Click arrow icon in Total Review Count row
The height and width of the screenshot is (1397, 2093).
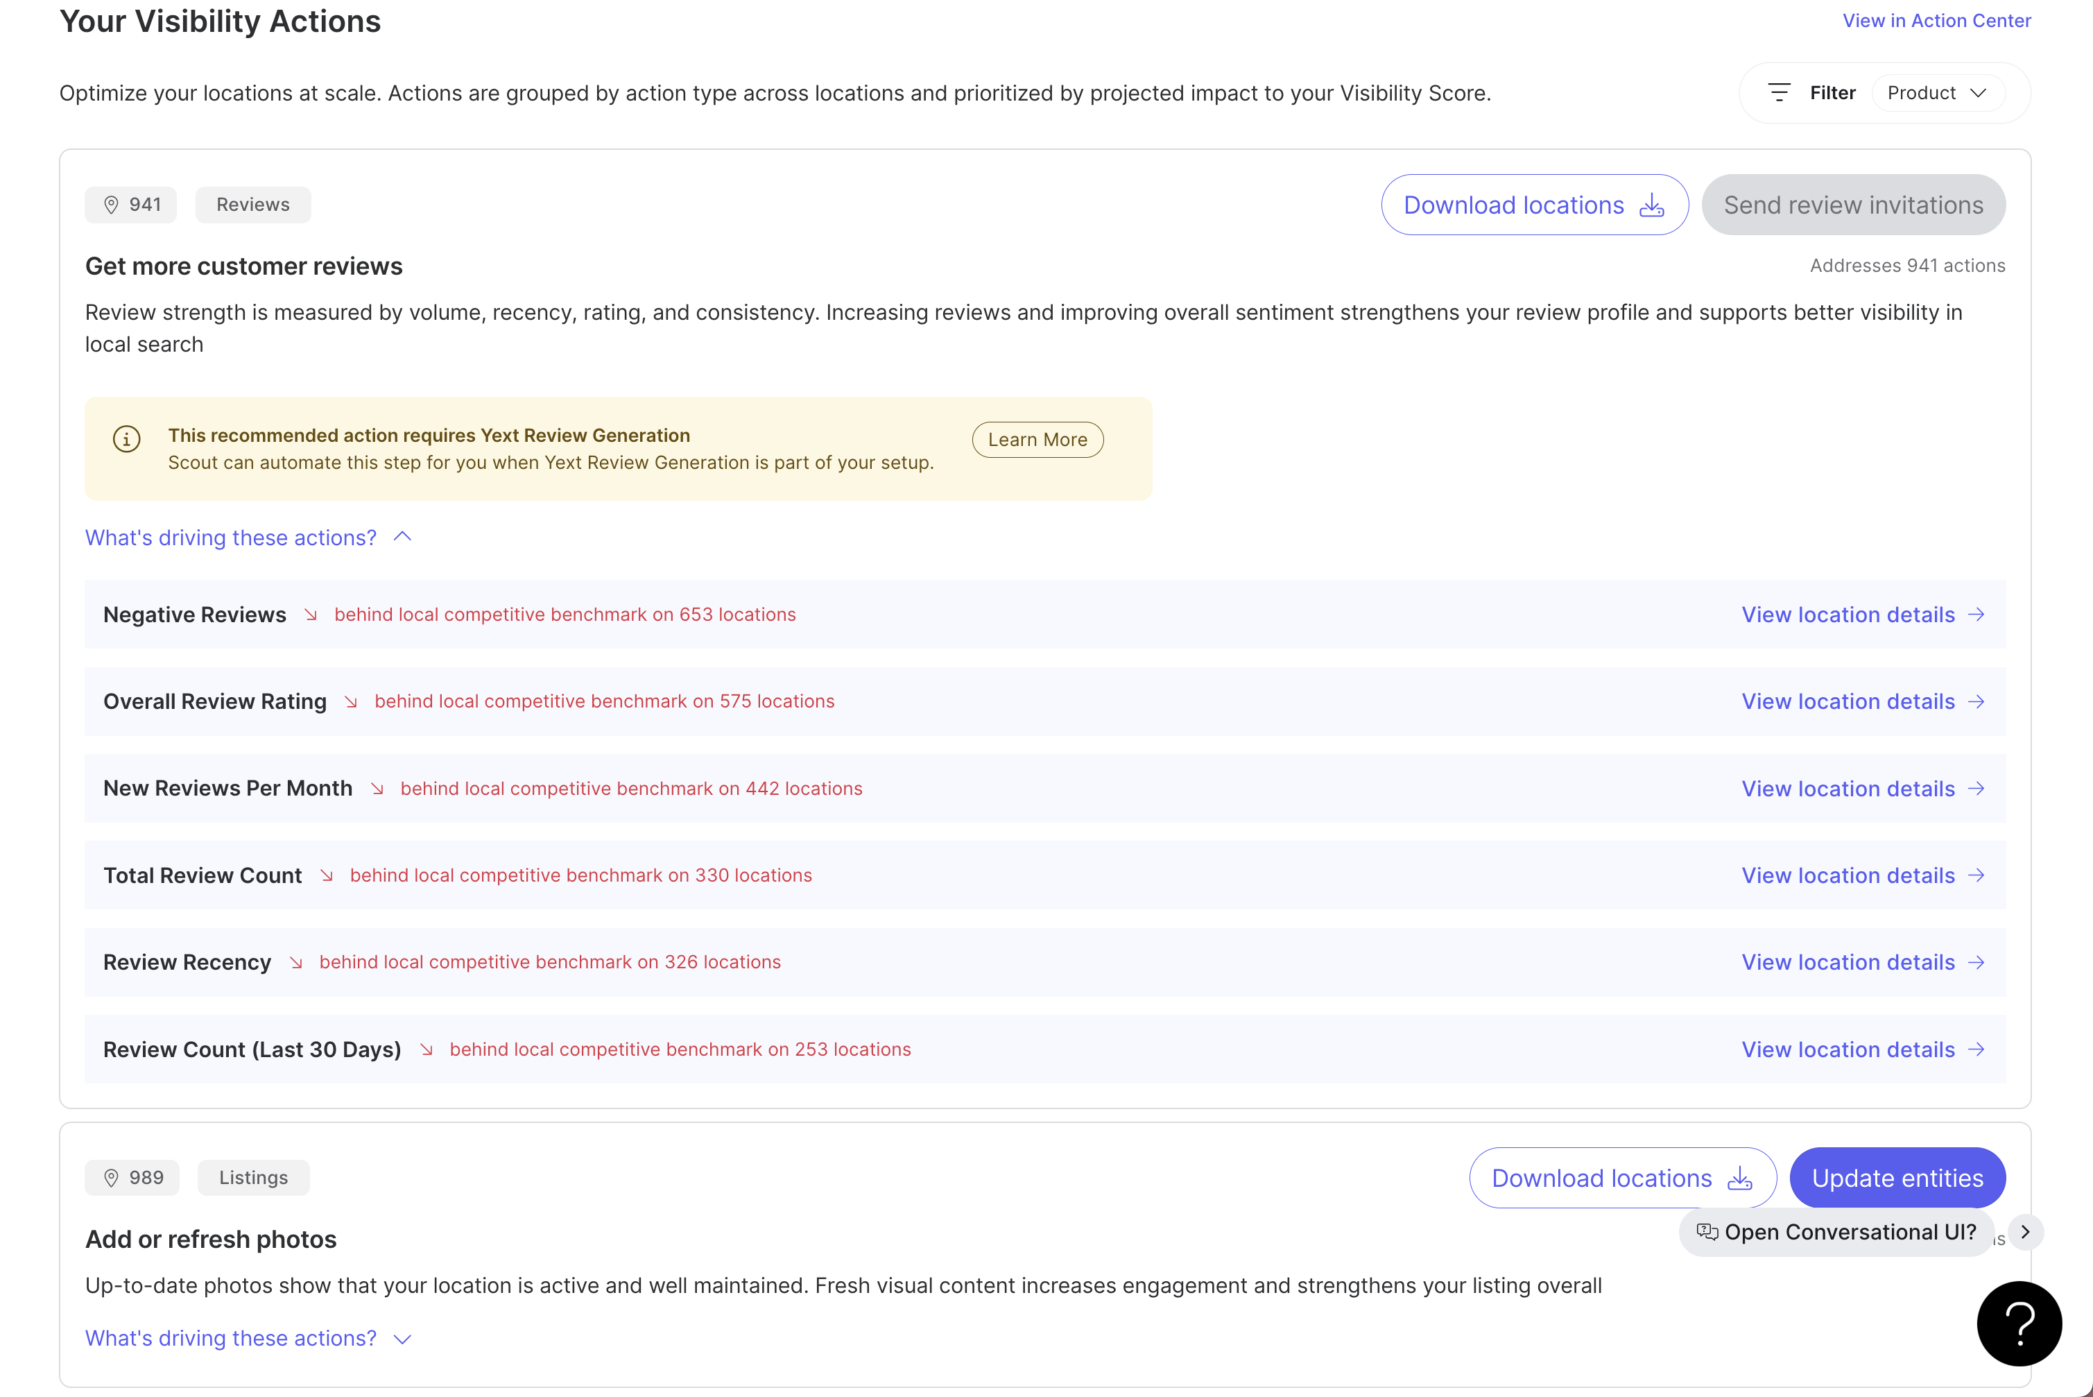pyautogui.click(x=1976, y=875)
